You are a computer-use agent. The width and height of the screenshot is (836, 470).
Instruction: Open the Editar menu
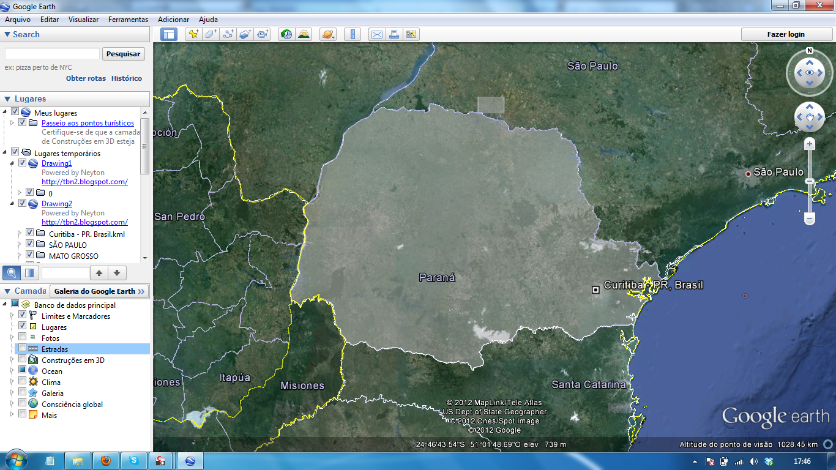click(x=50, y=20)
